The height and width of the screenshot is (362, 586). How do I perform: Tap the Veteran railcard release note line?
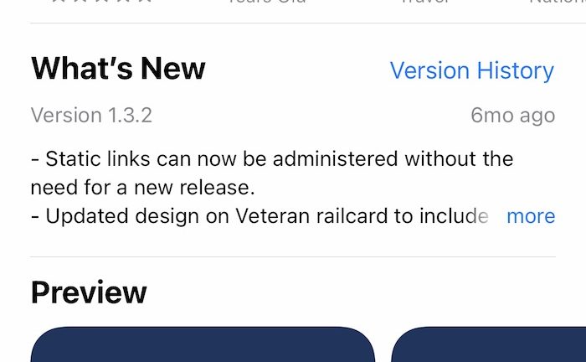(260, 216)
